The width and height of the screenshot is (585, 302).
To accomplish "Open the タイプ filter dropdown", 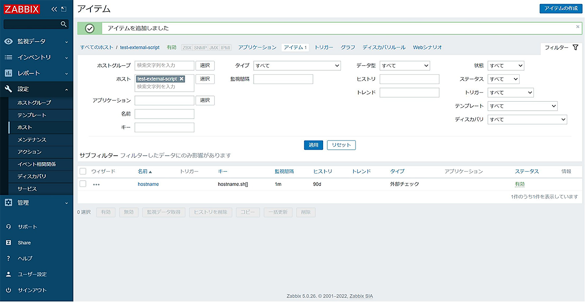I will pyautogui.click(x=297, y=65).
